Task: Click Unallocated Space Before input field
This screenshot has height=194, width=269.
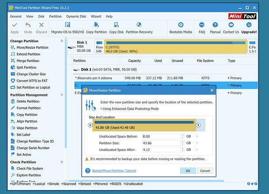Action: [x=162, y=136]
